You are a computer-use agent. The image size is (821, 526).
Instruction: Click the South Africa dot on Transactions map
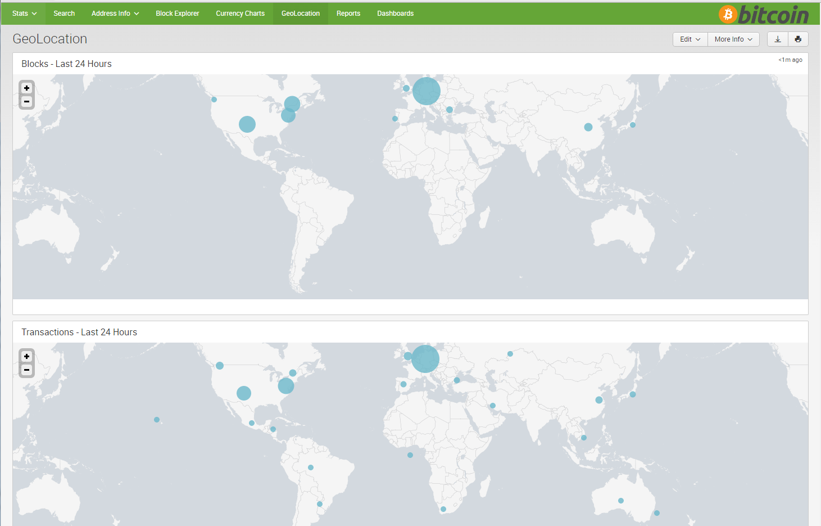tap(443, 509)
